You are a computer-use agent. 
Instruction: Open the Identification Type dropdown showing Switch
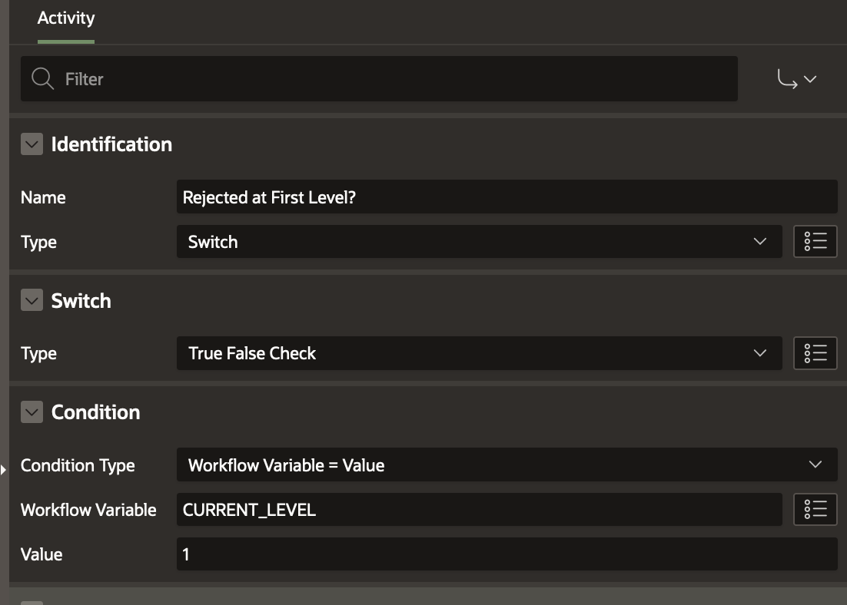478,242
